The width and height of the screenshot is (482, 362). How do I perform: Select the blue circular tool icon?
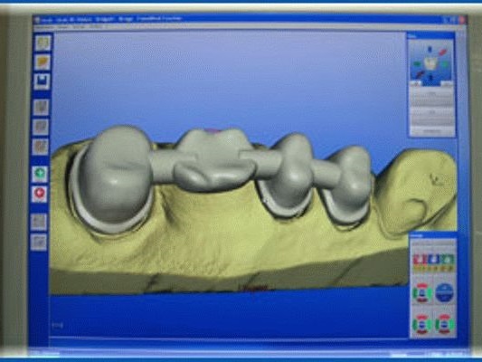(x=445, y=292)
